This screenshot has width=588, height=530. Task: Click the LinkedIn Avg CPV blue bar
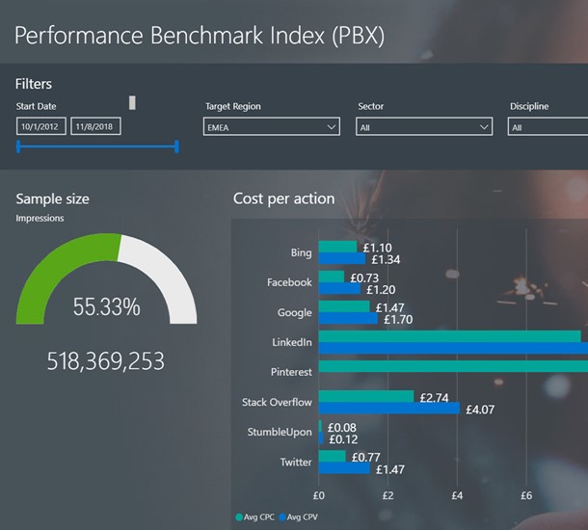tap(453, 349)
